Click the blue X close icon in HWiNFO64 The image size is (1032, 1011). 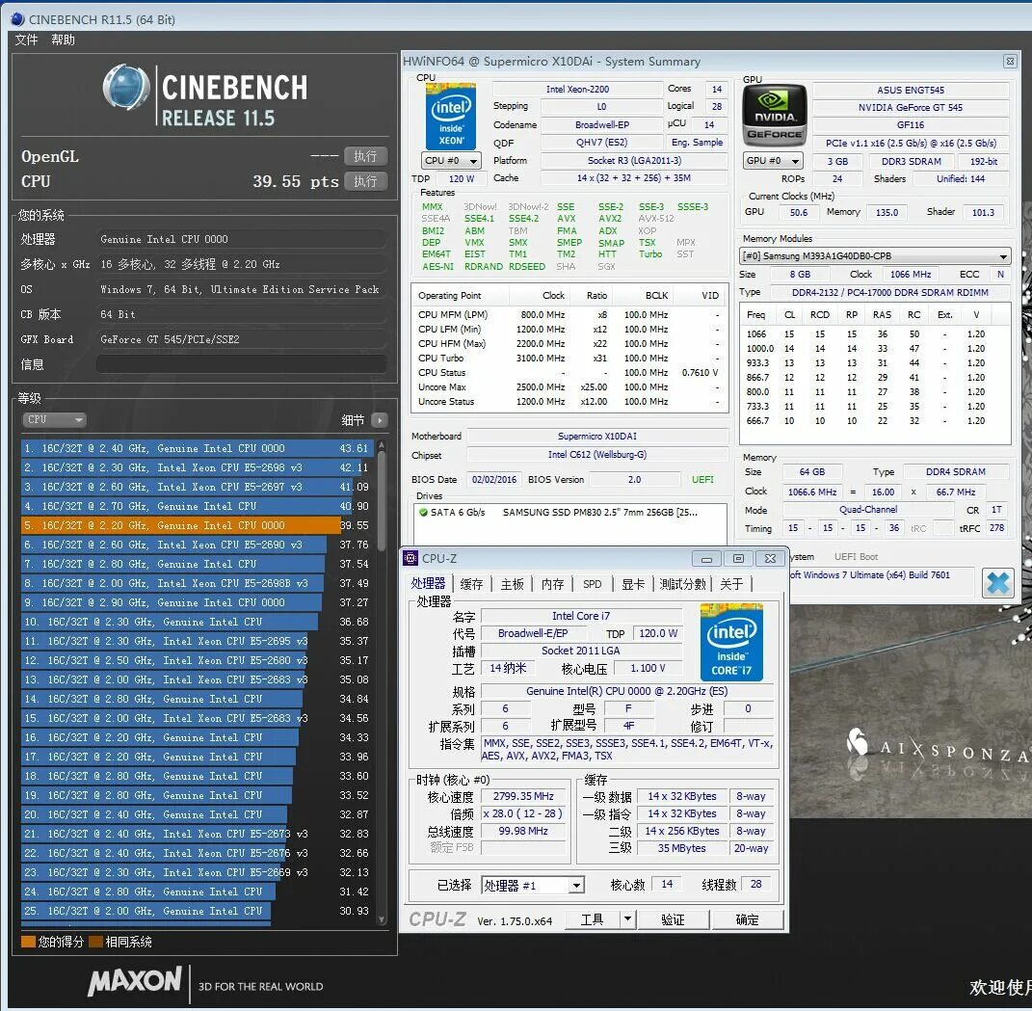click(998, 583)
